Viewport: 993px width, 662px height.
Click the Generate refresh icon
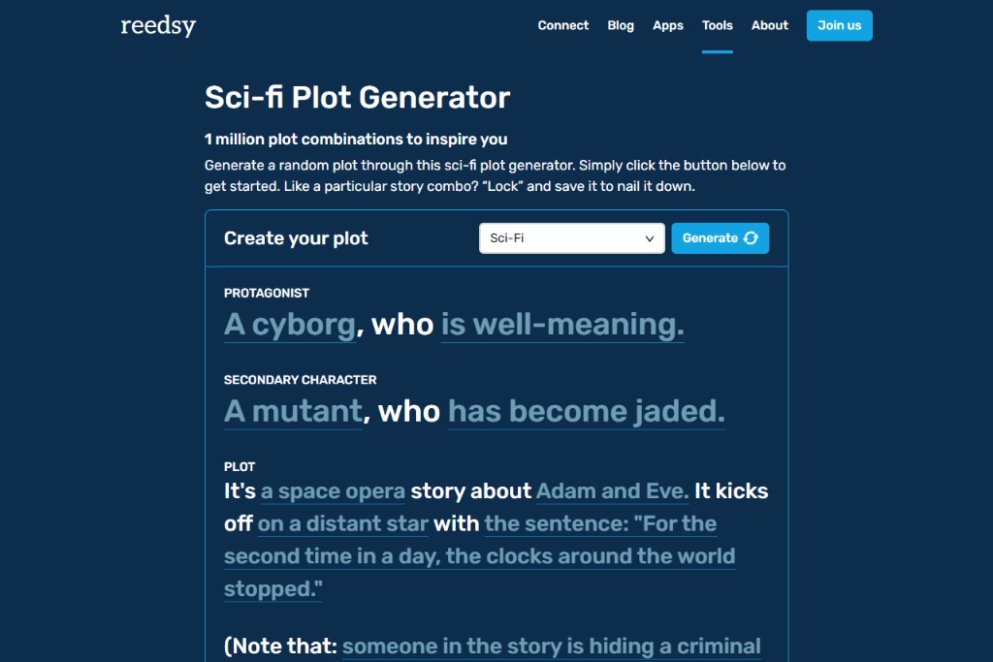[752, 237]
